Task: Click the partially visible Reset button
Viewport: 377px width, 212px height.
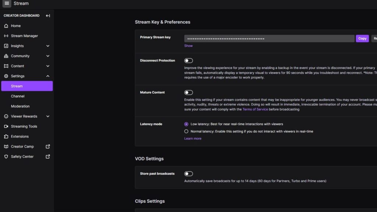Action: (x=374, y=38)
